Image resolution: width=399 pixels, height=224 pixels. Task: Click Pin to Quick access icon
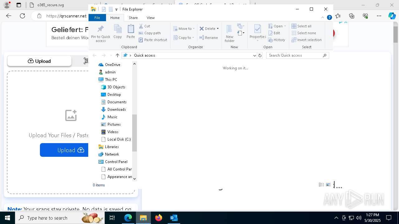click(x=100, y=34)
